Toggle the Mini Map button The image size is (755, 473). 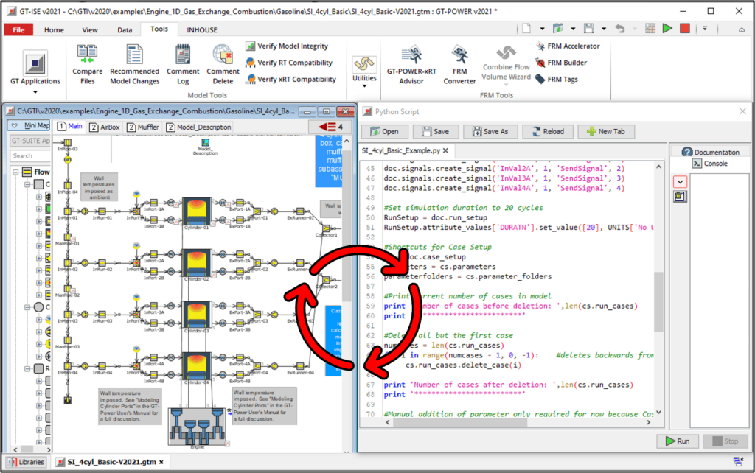29,125
